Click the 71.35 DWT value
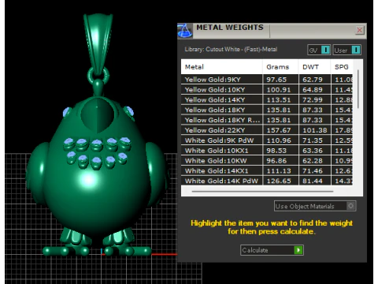Screen dimensions: 378x284 click(313, 140)
